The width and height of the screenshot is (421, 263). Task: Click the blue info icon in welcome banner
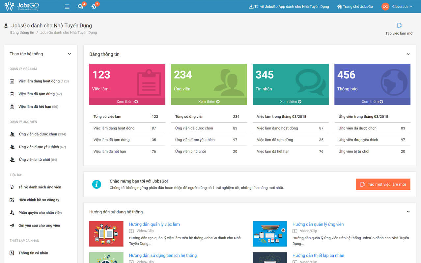[97, 184]
